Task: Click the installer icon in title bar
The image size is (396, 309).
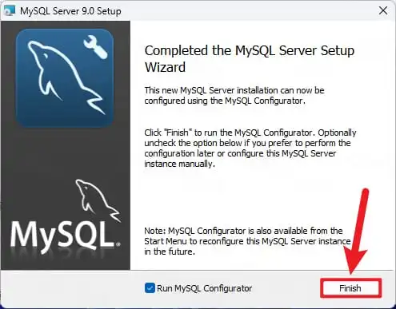Action: point(10,10)
